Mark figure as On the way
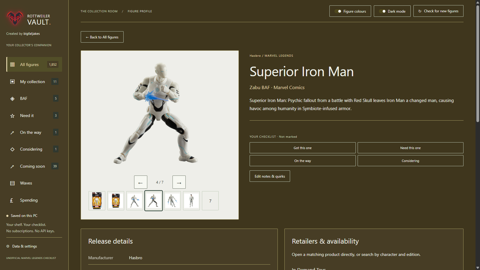The width and height of the screenshot is (480, 270). coord(302,161)
